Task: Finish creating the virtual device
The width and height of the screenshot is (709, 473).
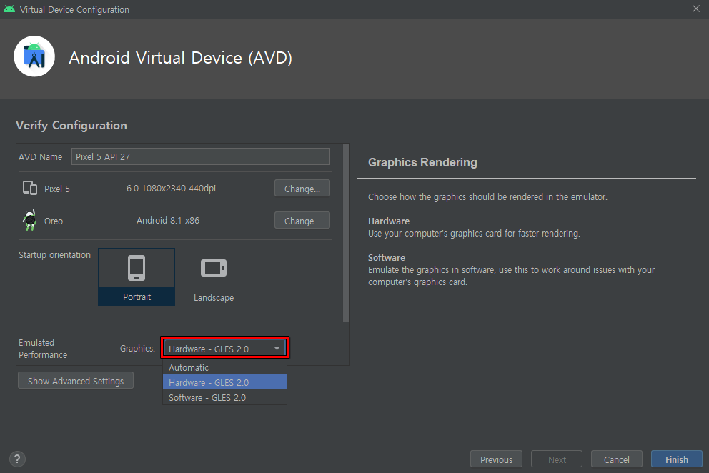Action: tap(676, 459)
